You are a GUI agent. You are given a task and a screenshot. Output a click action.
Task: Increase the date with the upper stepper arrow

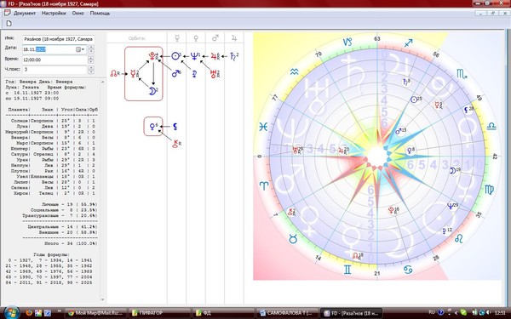pyautogui.click(x=91, y=47)
